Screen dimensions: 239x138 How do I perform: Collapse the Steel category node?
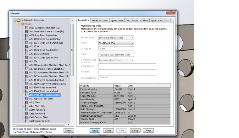(x=19, y=24)
